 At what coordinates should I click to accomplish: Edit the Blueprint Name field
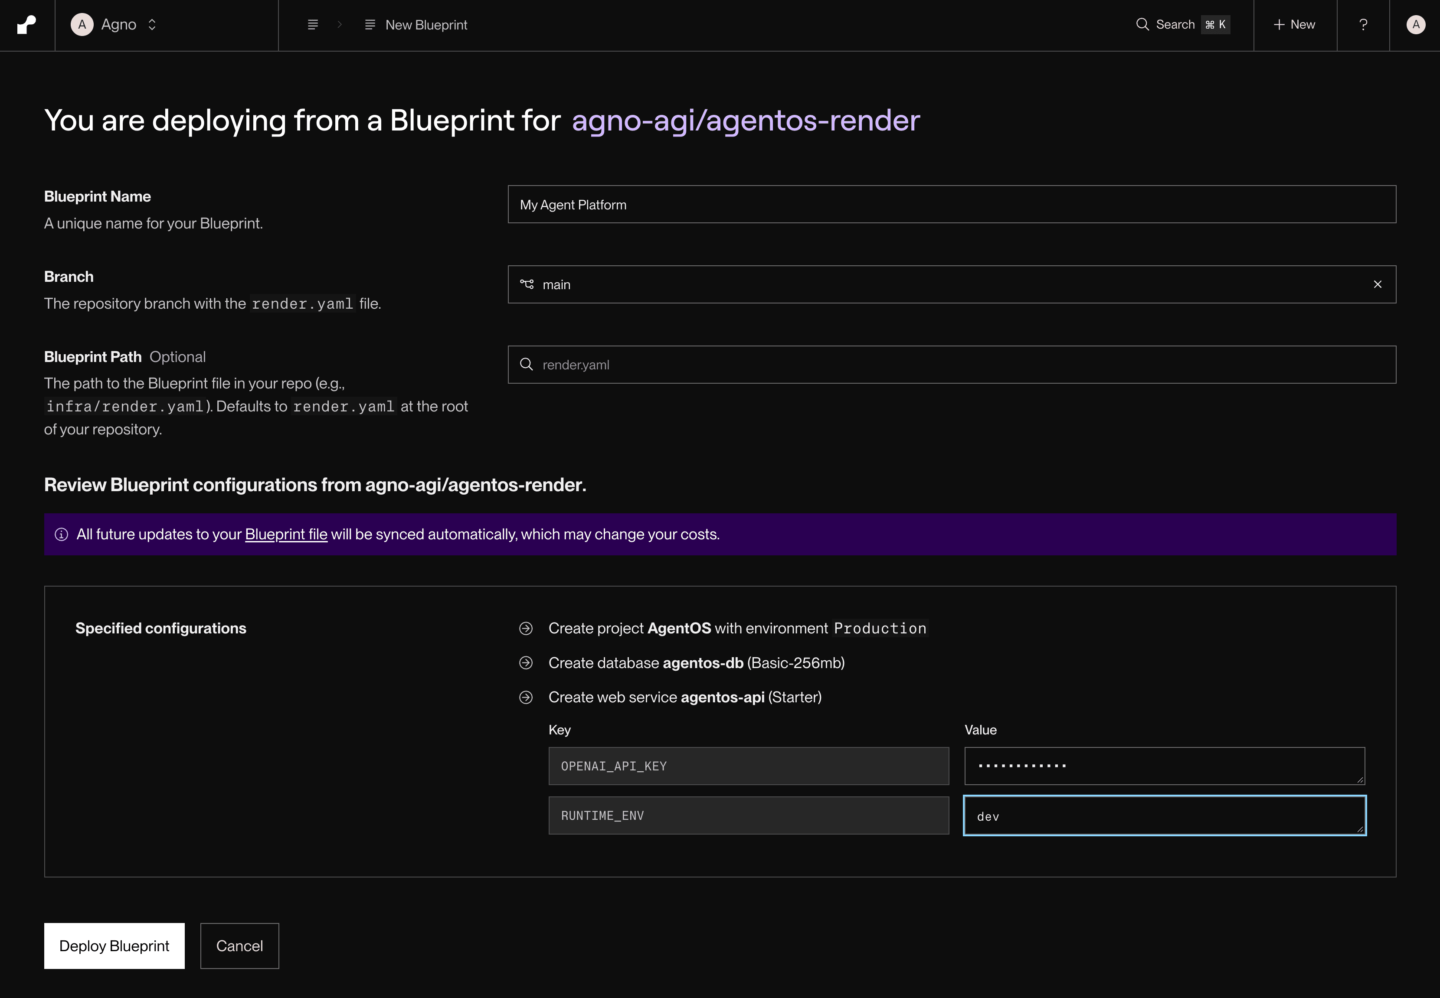click(x=952, y=205)
